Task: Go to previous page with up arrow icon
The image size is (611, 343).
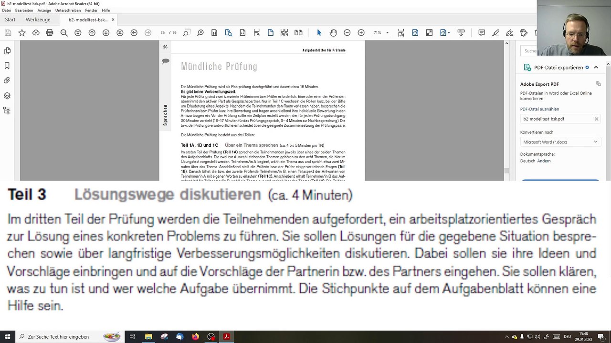Action: 92,32
